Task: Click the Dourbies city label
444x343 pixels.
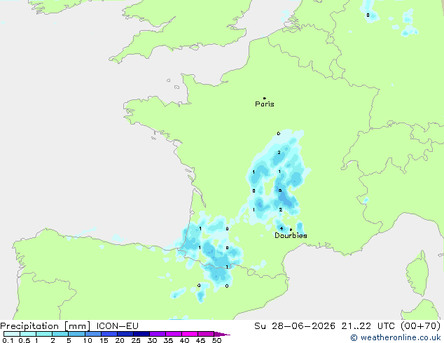Action: pyautogui.click(x=291, y=235)
